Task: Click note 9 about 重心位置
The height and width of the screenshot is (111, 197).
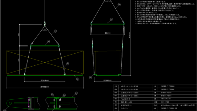Action: coord(161,17)
